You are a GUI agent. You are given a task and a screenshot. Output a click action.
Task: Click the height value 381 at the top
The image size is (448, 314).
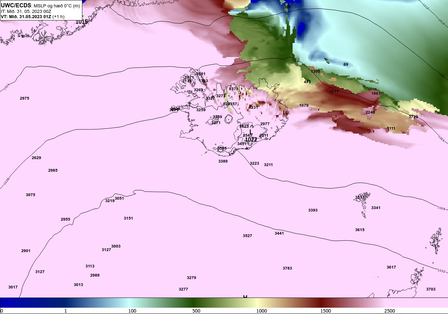tap(287, 7)
